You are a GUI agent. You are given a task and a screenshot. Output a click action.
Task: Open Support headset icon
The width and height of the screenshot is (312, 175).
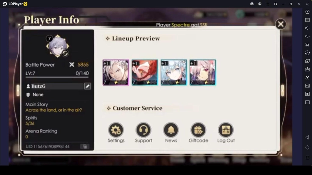(144, 130)
